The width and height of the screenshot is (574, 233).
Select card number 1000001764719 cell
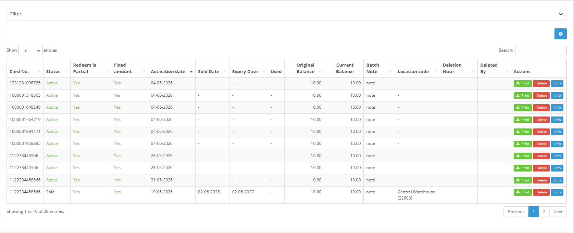[x=25, y=120]
